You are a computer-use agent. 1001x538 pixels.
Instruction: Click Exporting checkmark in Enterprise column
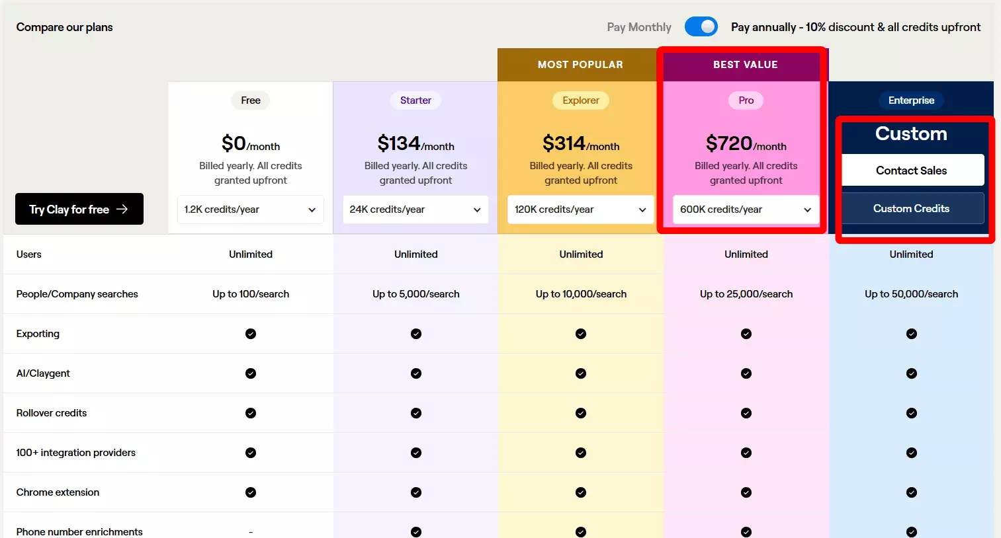(x=912, y=334)
